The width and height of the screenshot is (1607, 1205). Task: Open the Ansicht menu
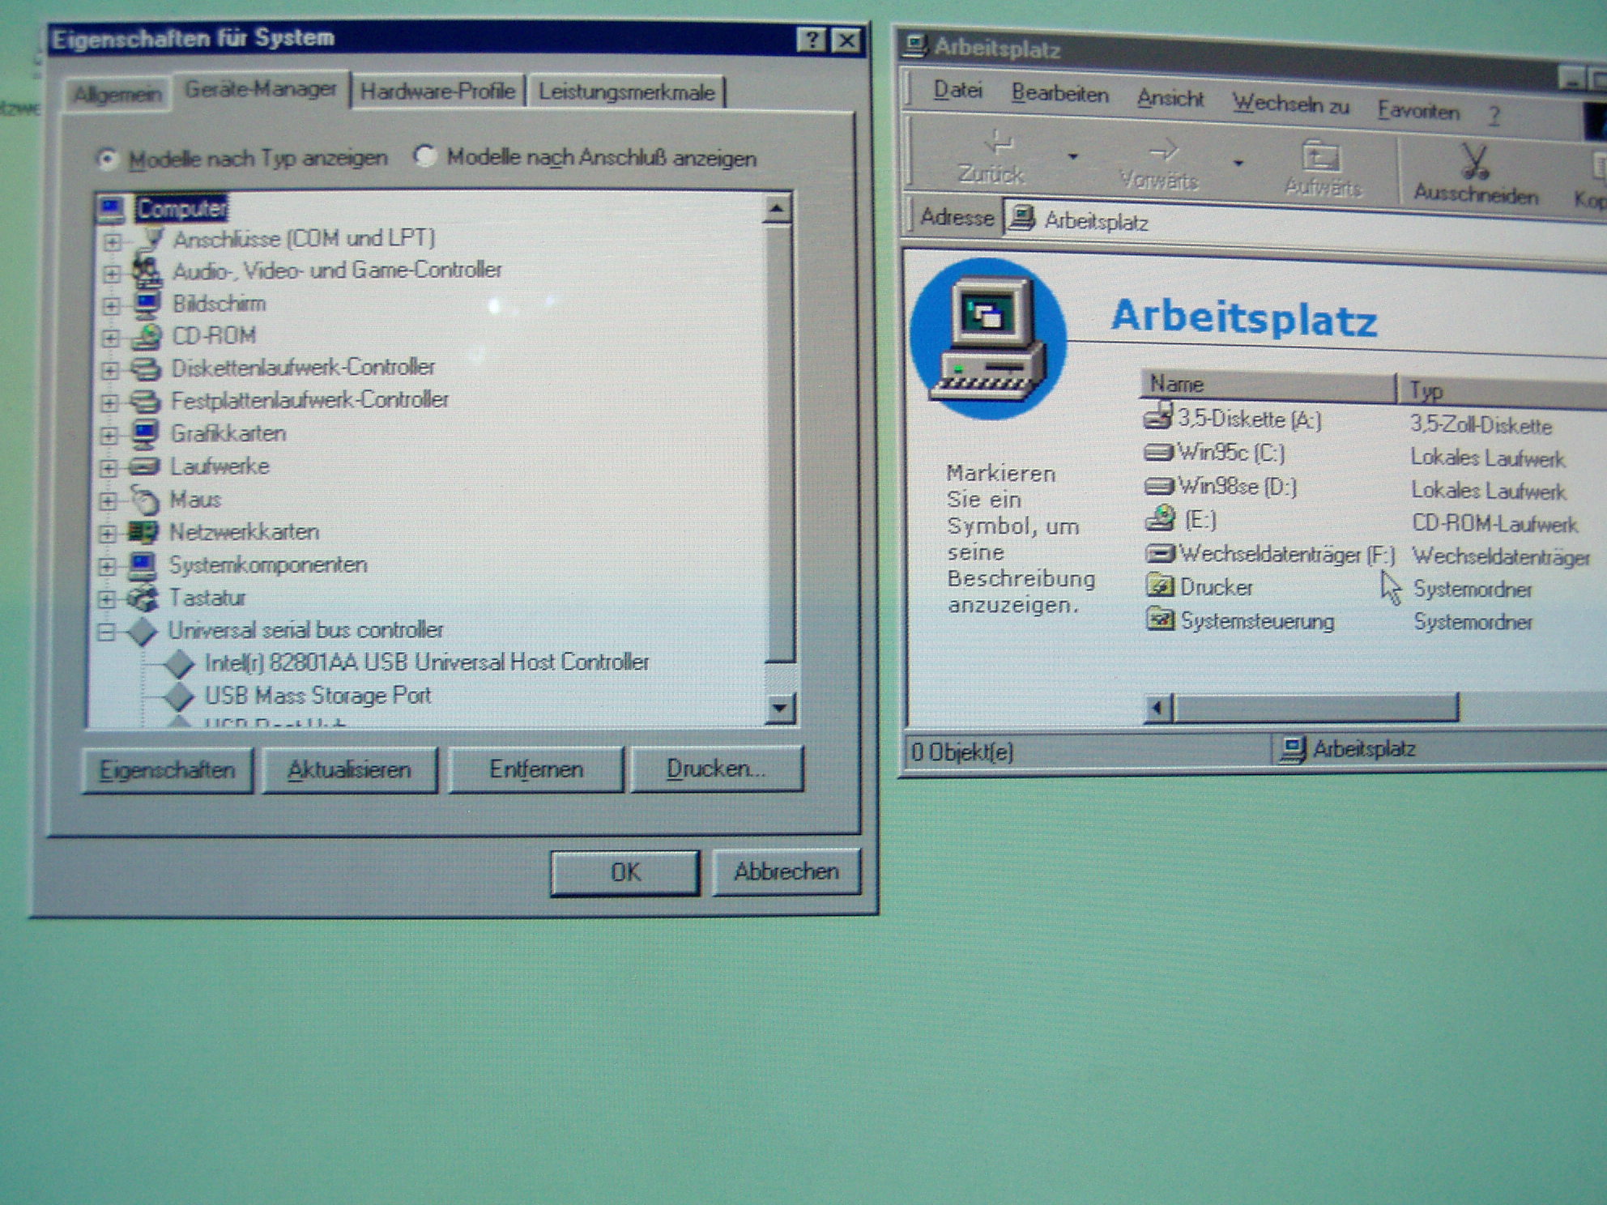pos(1170,99)
